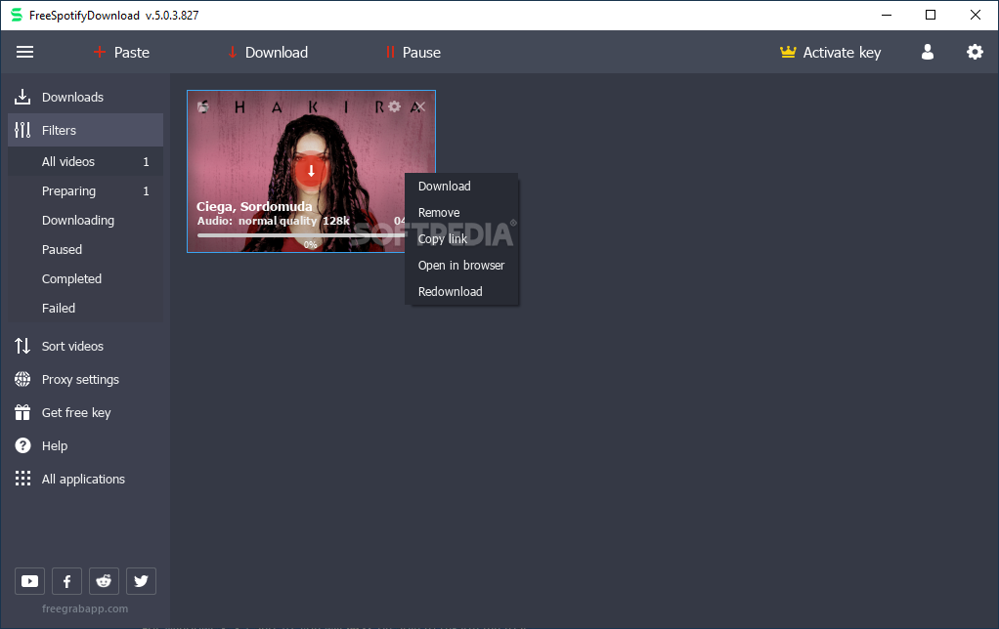The height and width of the screenshot is (629, 999).
Task: Open Proxy settings
Action: pyautogui.click(x=85, y=379)
